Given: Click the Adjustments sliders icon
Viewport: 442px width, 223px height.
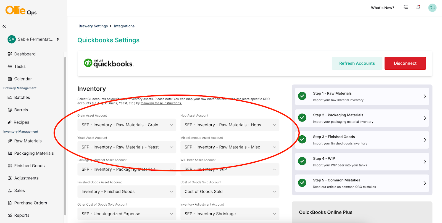Looking at the screenshot, I should [x=10, y=178].
